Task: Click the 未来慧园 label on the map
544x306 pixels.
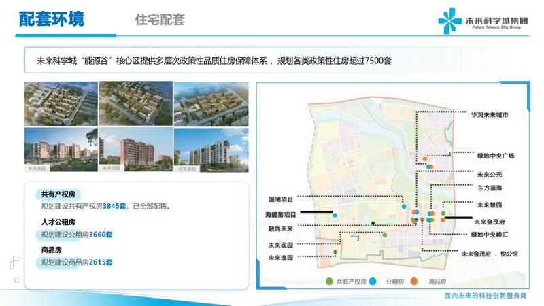Action: tap(490, 205)
